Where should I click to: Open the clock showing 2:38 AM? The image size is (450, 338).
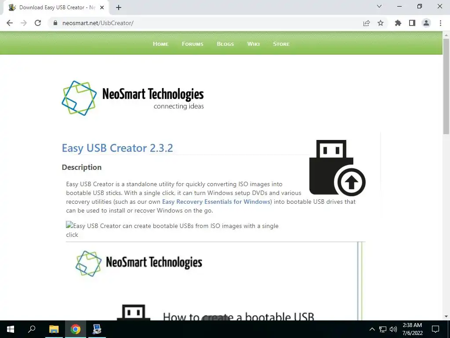pyautogui.click(x=412, y=329)
